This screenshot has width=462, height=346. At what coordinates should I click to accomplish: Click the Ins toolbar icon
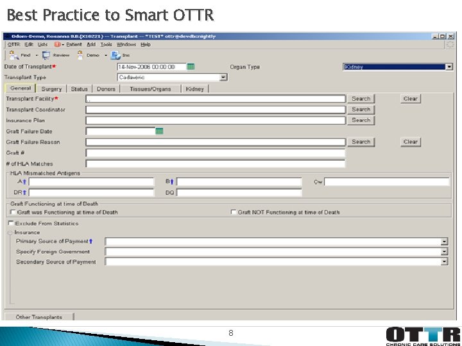click(x=116, y=55)
